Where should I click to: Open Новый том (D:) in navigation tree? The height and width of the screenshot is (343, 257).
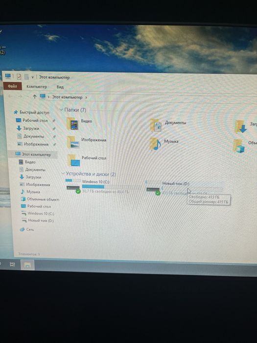pyautogui.click(x=41, y=220)
